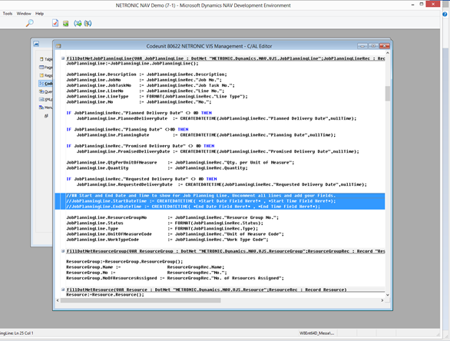Screen dimensions: 450x341
Task: Click the "Ln 25 Col 1" status bar text
Action: [x=24, y=333]
